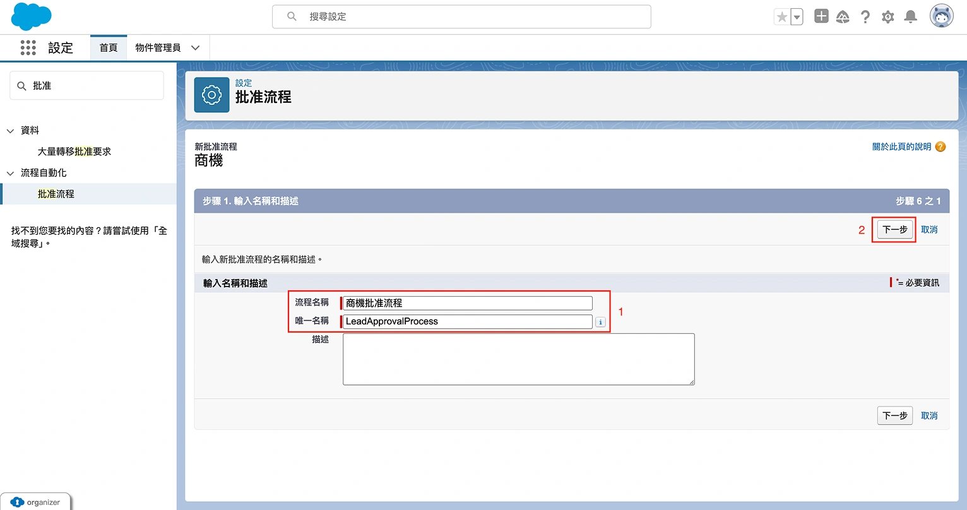Switch to the 首頁 tab
The height and width of the screenshot is (510, 967).
109,48
